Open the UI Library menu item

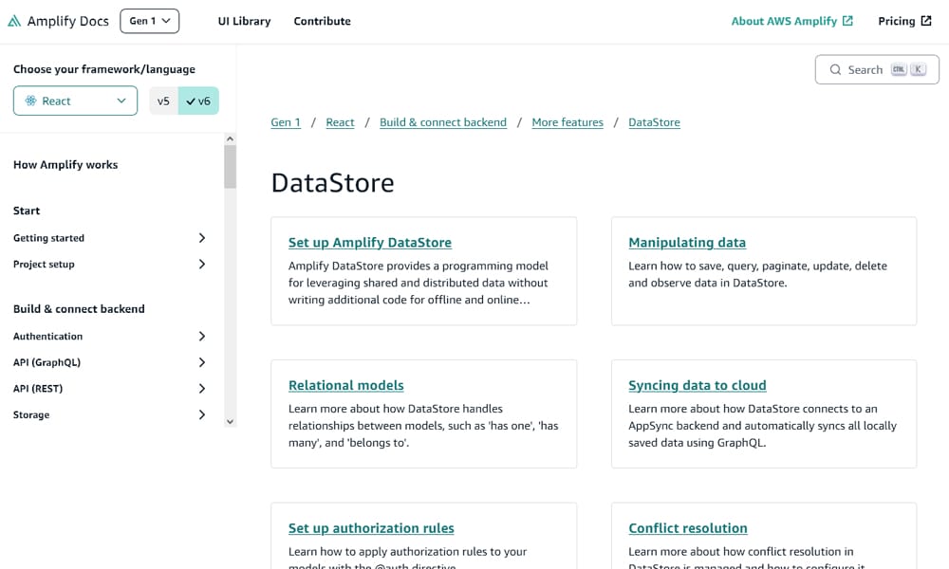click(244, 20)
